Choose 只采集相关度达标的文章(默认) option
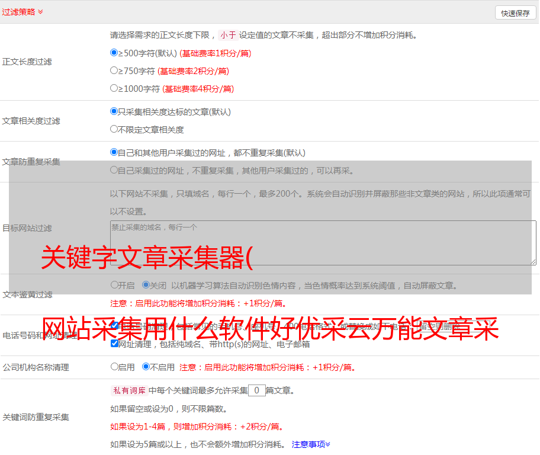The image size is (540, 455). (114, 111)
